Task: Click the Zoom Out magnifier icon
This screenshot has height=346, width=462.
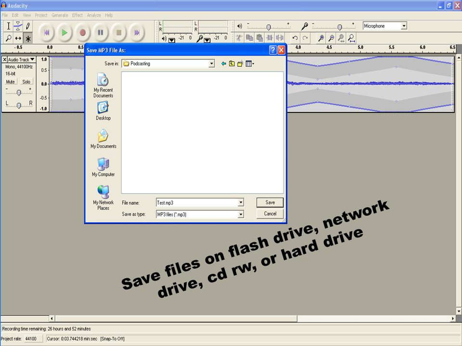Action: coord(331,37)
